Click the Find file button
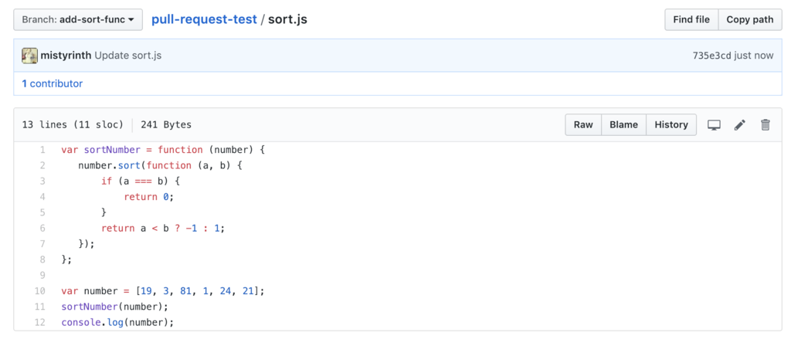 coord(691,19)
